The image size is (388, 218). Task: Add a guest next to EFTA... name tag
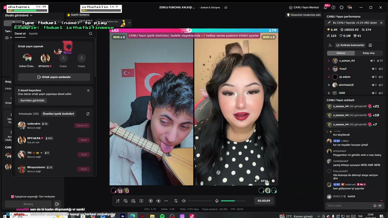[x=273, y=181]
